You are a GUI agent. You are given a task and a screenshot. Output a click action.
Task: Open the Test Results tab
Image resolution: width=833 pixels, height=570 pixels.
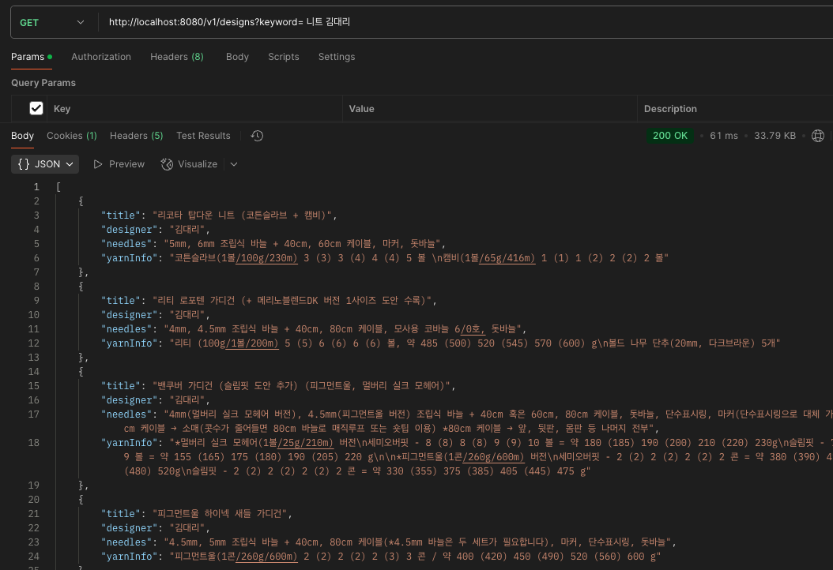click(x=203, y=136)
